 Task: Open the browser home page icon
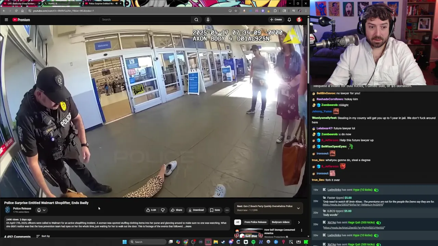point(22,11)
